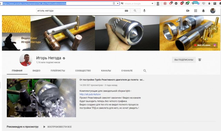Image resolution: width=221 pixels, height=131 pixels.
Task: Click the red square play extension icon
Action: 165,3
